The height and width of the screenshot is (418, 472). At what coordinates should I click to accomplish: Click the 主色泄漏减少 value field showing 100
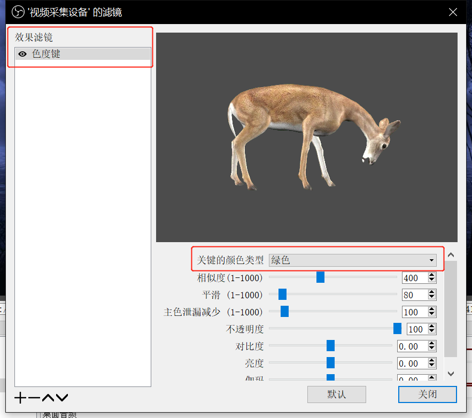point(415,312)
